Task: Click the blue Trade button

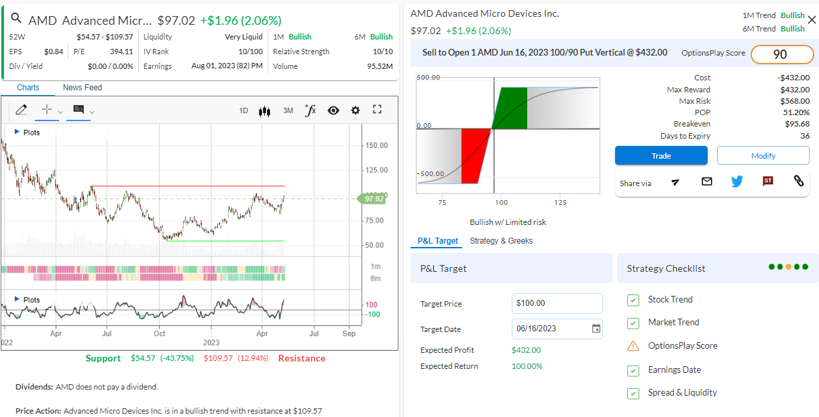Action: [x=661, y=155]
